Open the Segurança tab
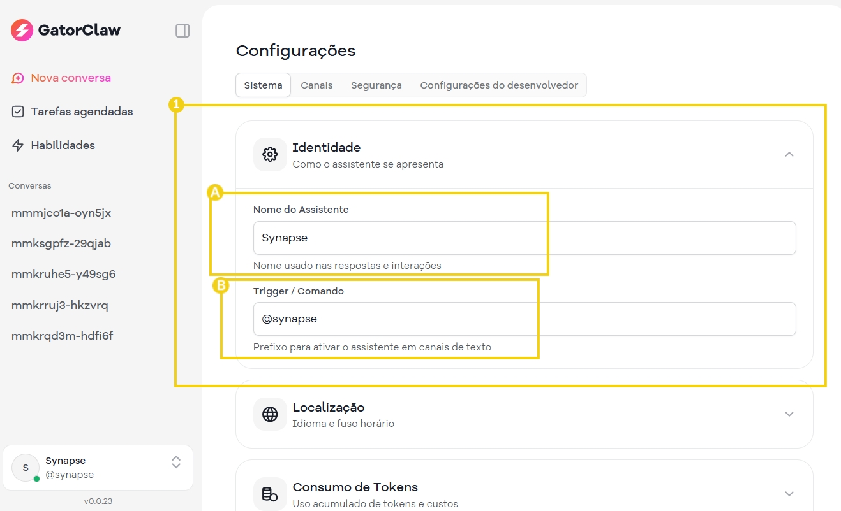 coord(376,85)
